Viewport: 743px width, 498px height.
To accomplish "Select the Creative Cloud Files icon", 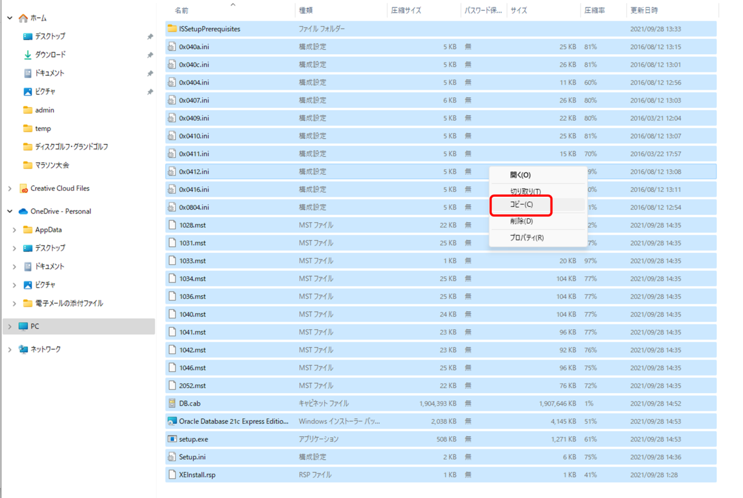I will (23, 189).
